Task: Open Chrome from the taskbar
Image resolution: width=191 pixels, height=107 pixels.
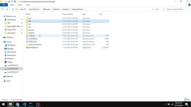Action: point(17,104)
